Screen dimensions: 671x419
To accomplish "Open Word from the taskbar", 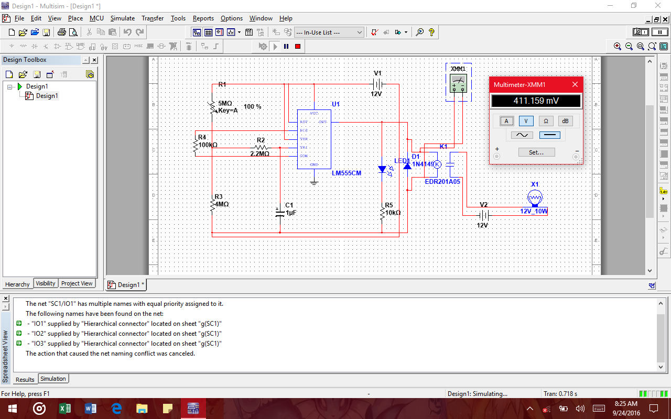I will pyautogui.click(x=91, y=409).
